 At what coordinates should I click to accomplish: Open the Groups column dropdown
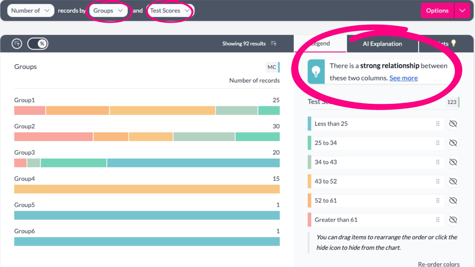click(108, 11)
